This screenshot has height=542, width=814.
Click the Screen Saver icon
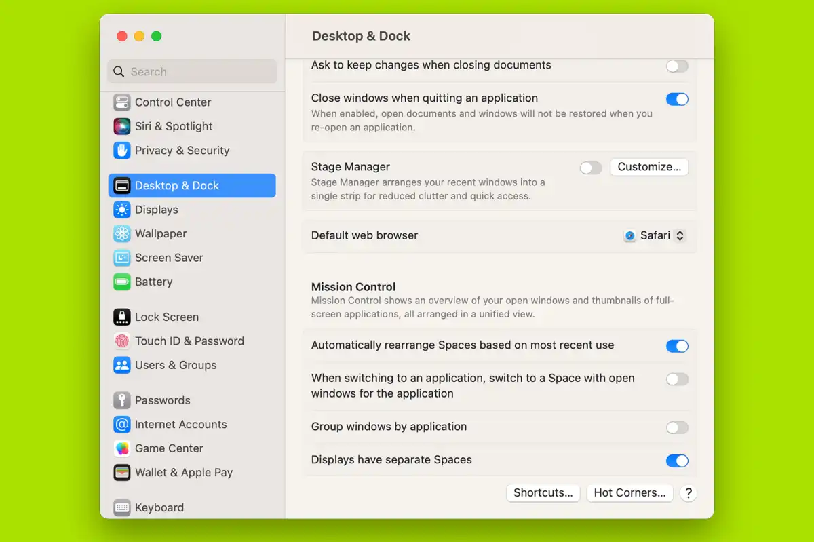pos(122,258)
